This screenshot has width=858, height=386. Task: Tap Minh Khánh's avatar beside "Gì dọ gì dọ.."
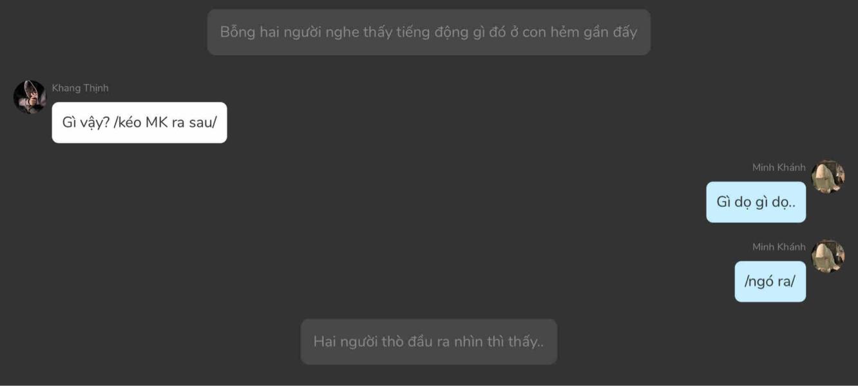[x=828, y=177]
